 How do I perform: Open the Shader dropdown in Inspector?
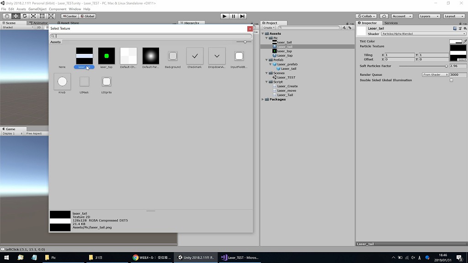424,34
